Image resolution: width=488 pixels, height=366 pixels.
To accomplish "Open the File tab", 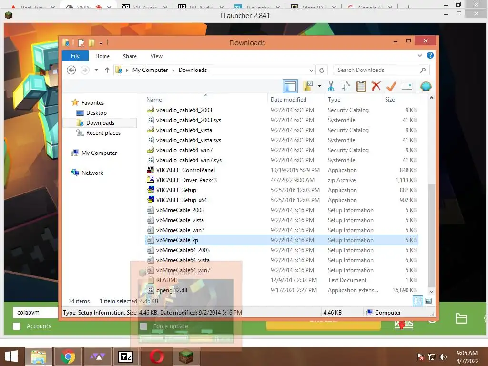I will coord(75,56).
